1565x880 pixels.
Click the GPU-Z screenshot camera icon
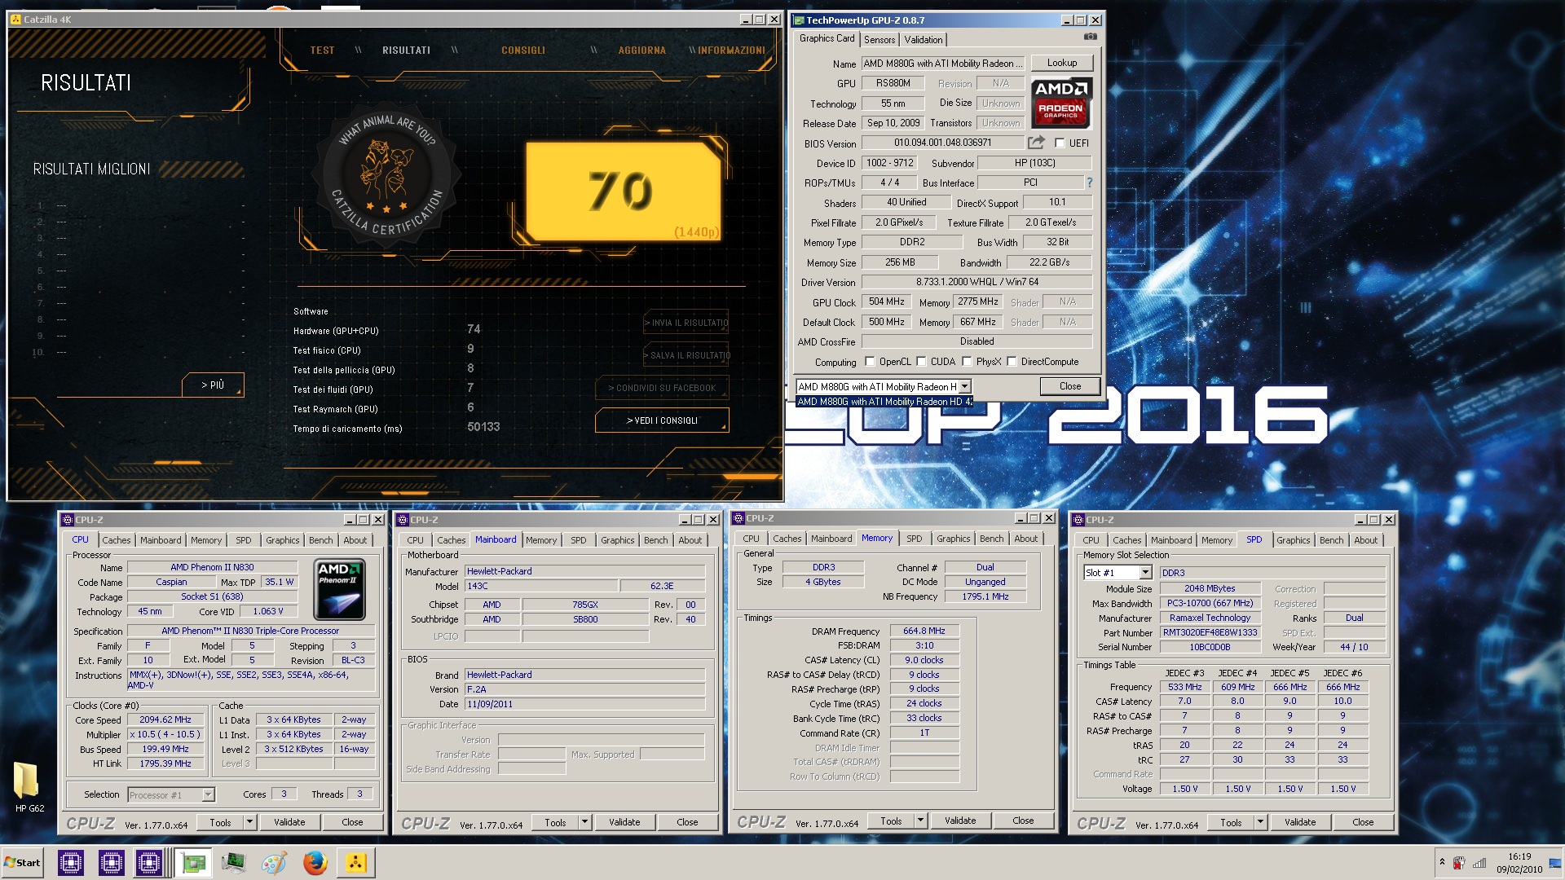point(1090,37)
